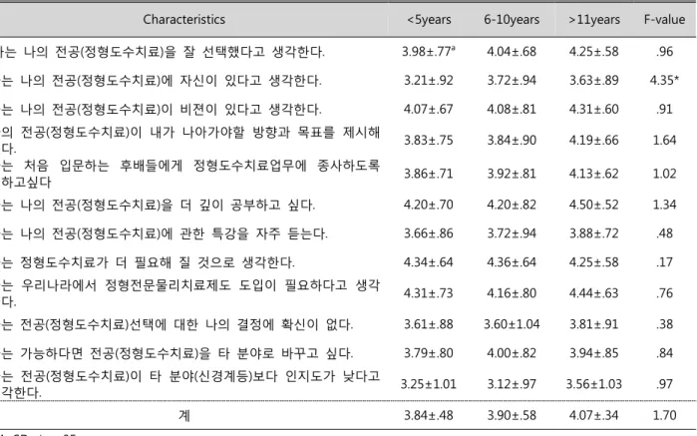The width and height of the screenshot is (697, 436).
Task: Select the cell 3.25±1.01
Action: coord(429,384)
